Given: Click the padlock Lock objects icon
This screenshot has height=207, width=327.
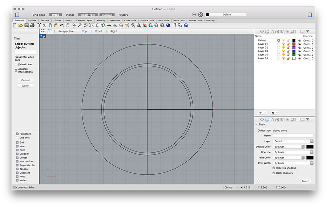Looking at the screenshot, I should pos(139,25).
